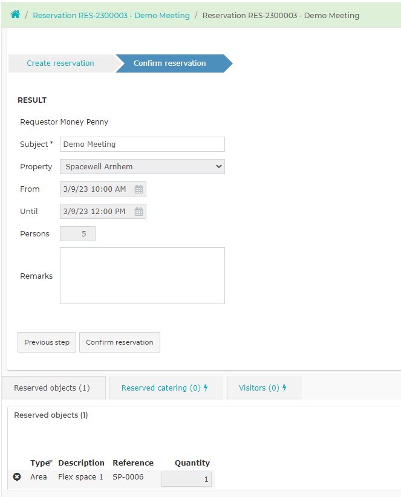This screenshot has height=497, width=401.
Task: Click the RESULT section heading
Action: 32,100
